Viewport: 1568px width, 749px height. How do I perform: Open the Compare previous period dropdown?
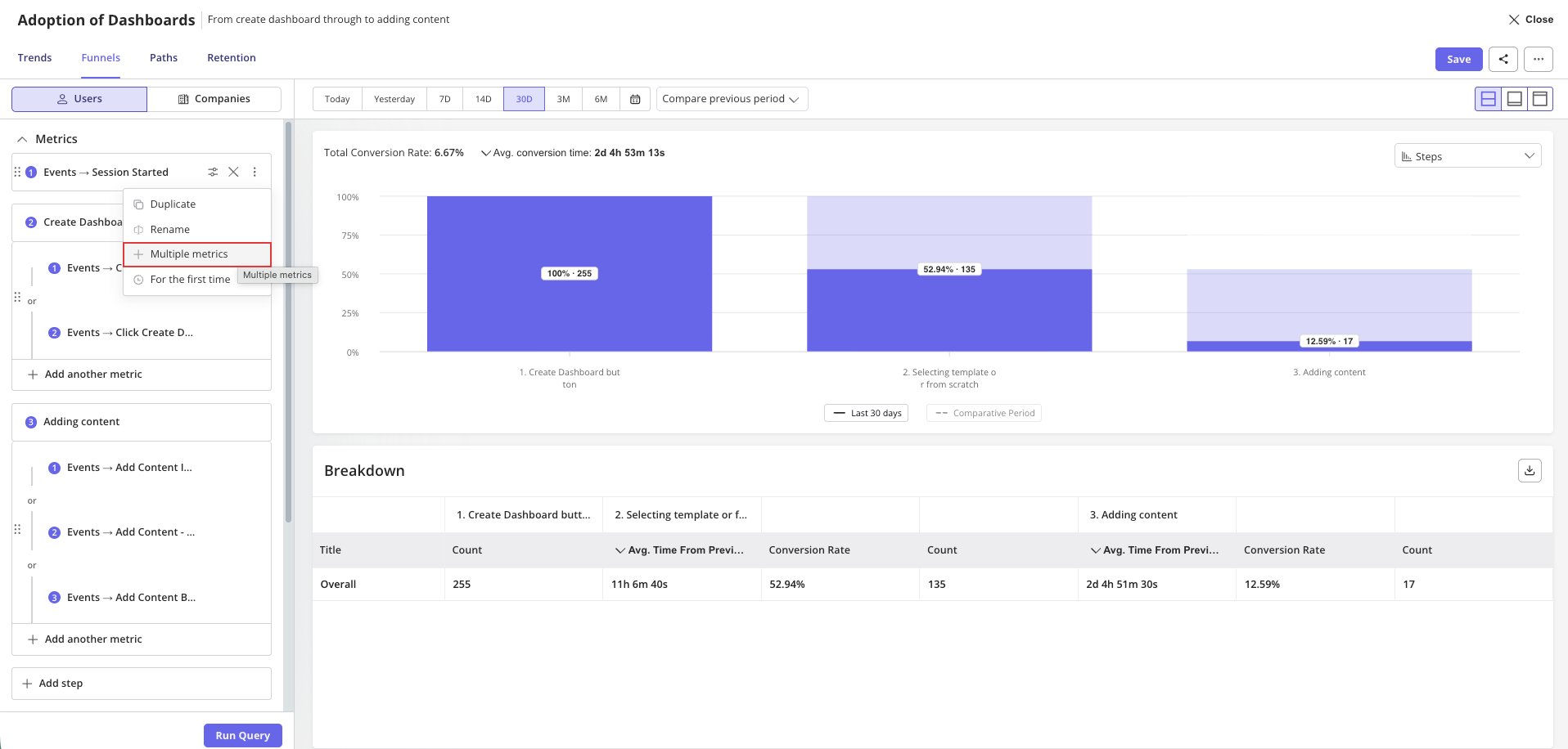coord(732,99)
